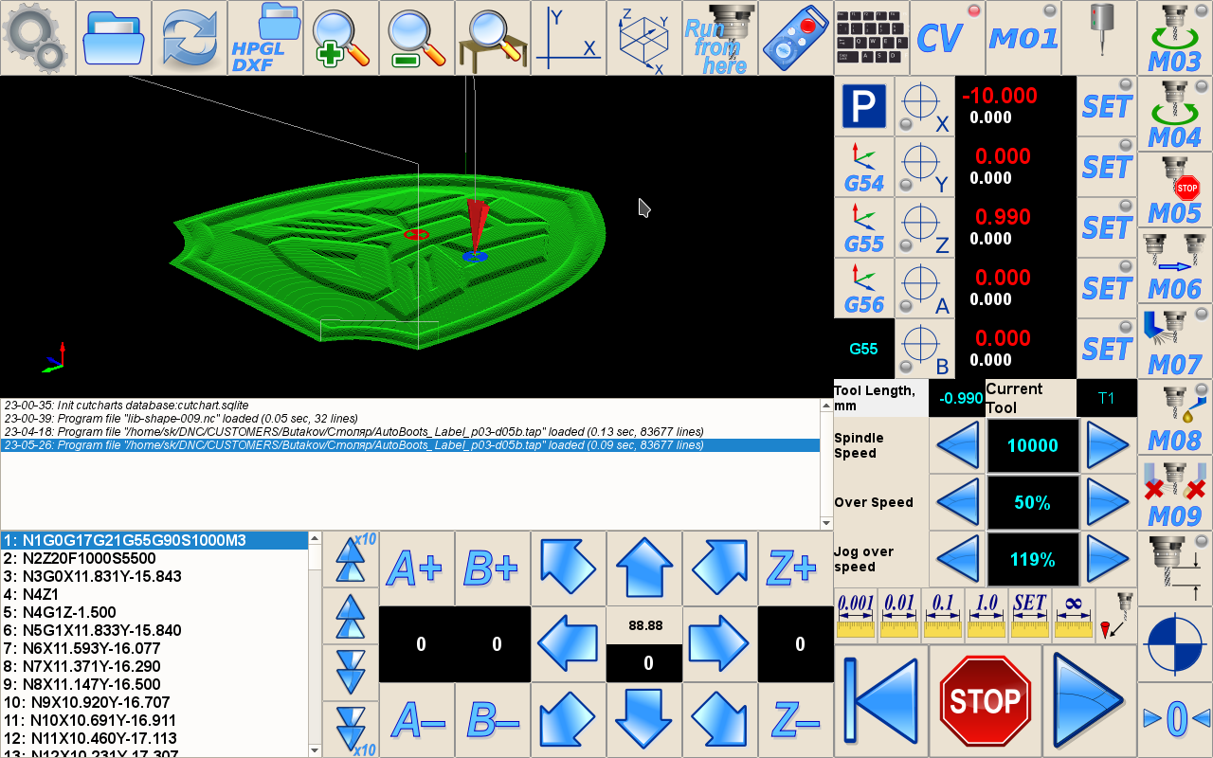Open the on-screen keyboard icon

click(x=872, y=38)
